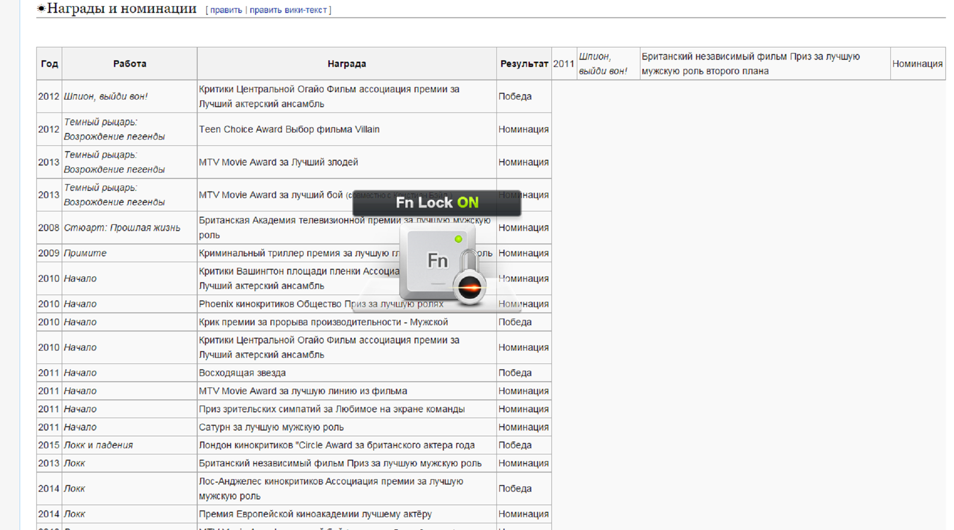Screen dimensions: 954x530
Task: Select the Примите work cell
Action: click(85, 253)
